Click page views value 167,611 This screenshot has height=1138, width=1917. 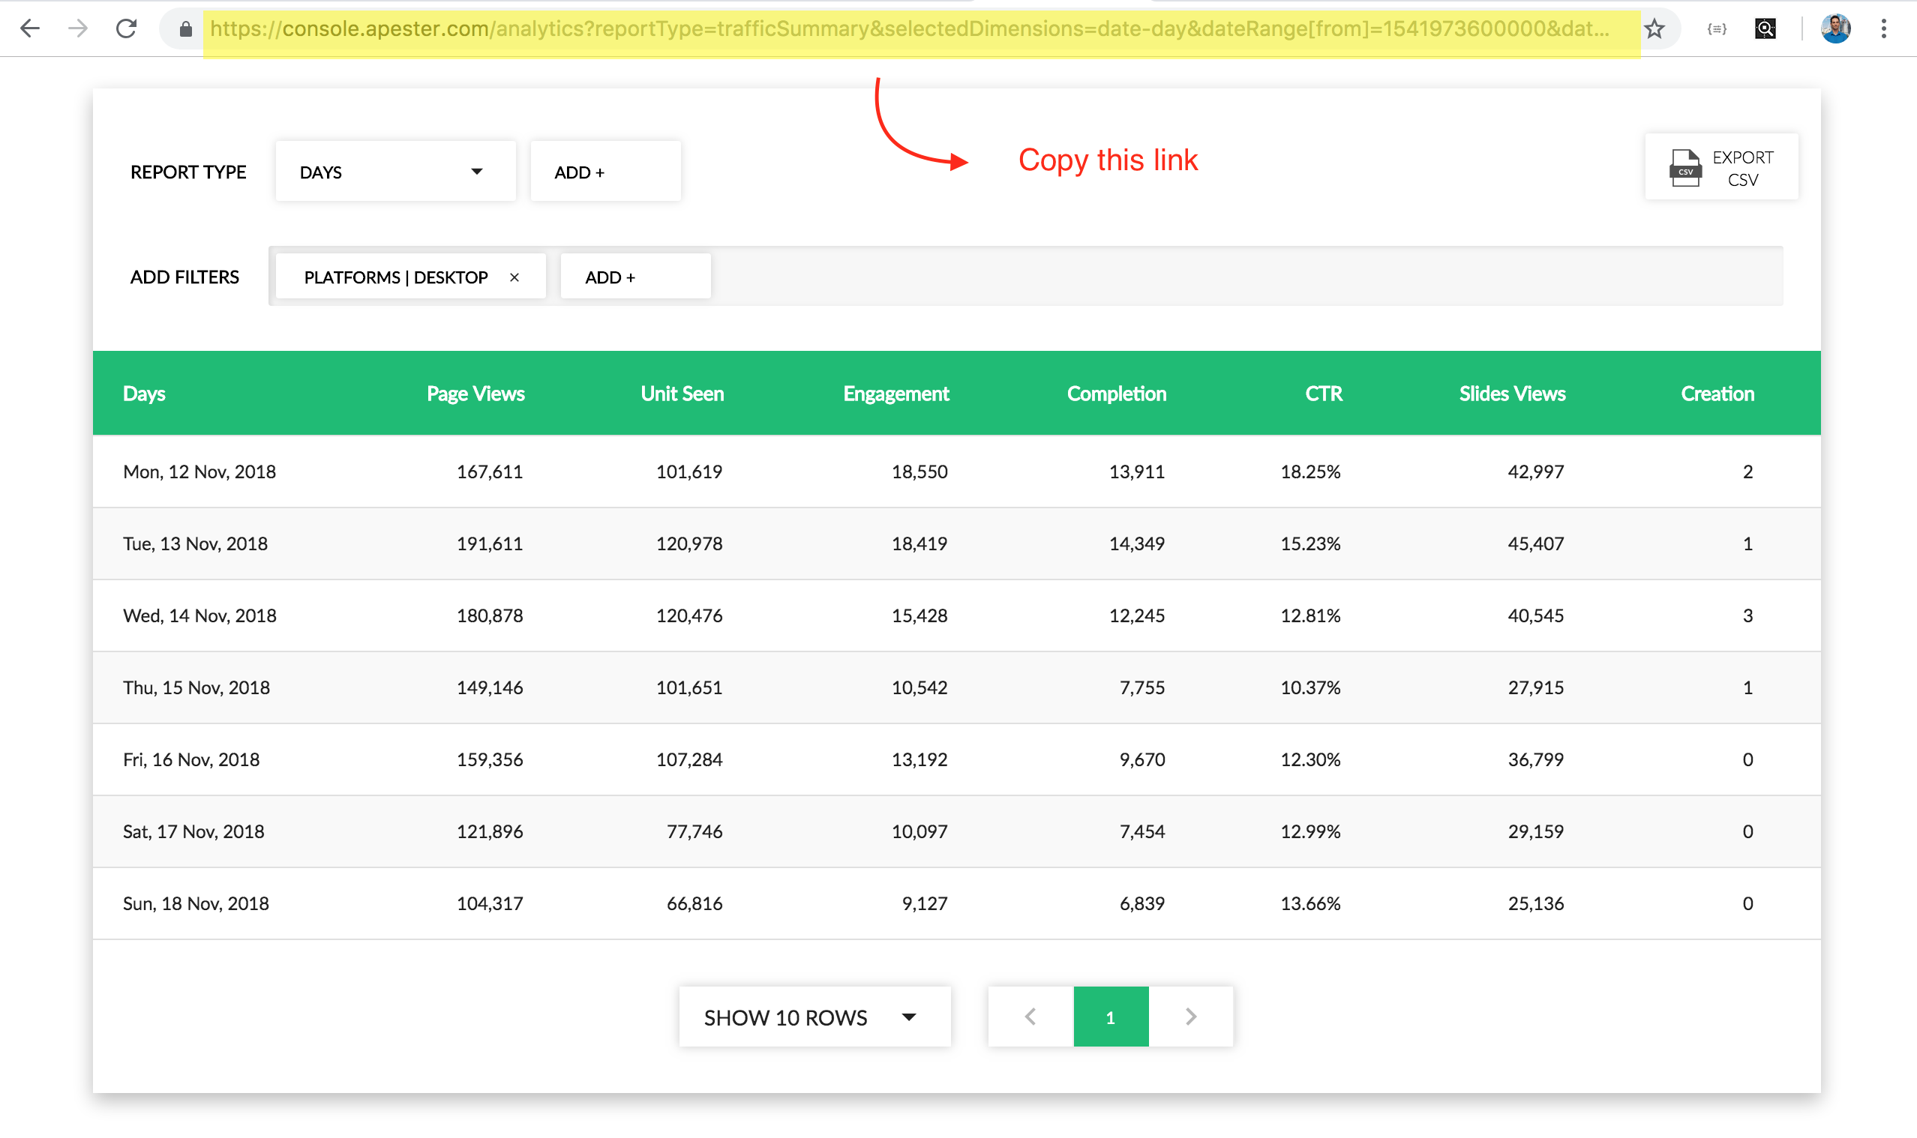pyautogui.click(x=490, y=472)
